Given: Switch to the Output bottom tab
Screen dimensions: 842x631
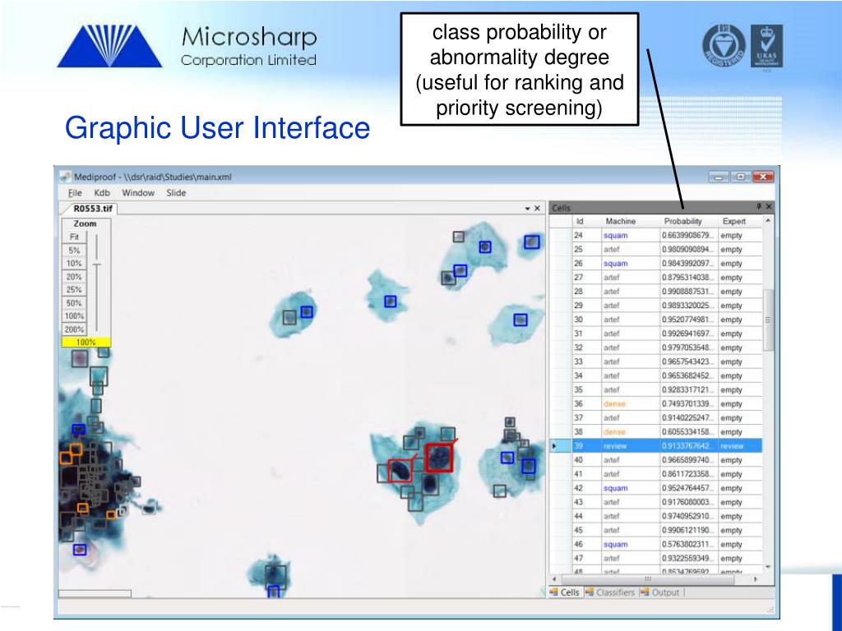Looking at the screenshot, I should click(x=660, y=592).
